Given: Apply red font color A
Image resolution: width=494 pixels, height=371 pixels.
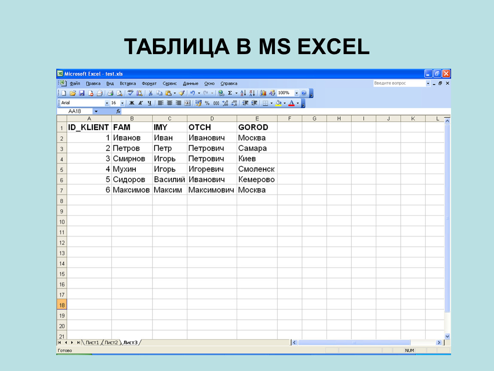Looking at the screenshot, I should (x=291, y=103).
